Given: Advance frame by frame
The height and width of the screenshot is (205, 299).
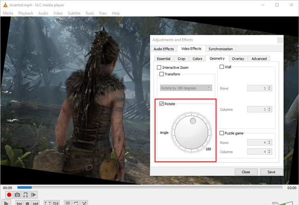Looking at the screenshot, I should point(34,195).
